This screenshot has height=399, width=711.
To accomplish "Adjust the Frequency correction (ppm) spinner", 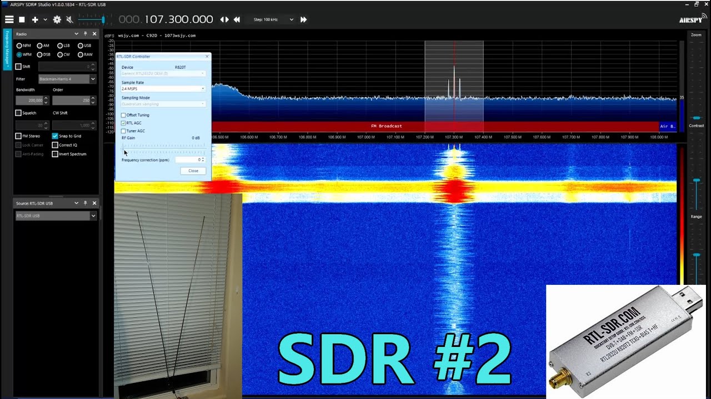I will click(x=190, y=160).
